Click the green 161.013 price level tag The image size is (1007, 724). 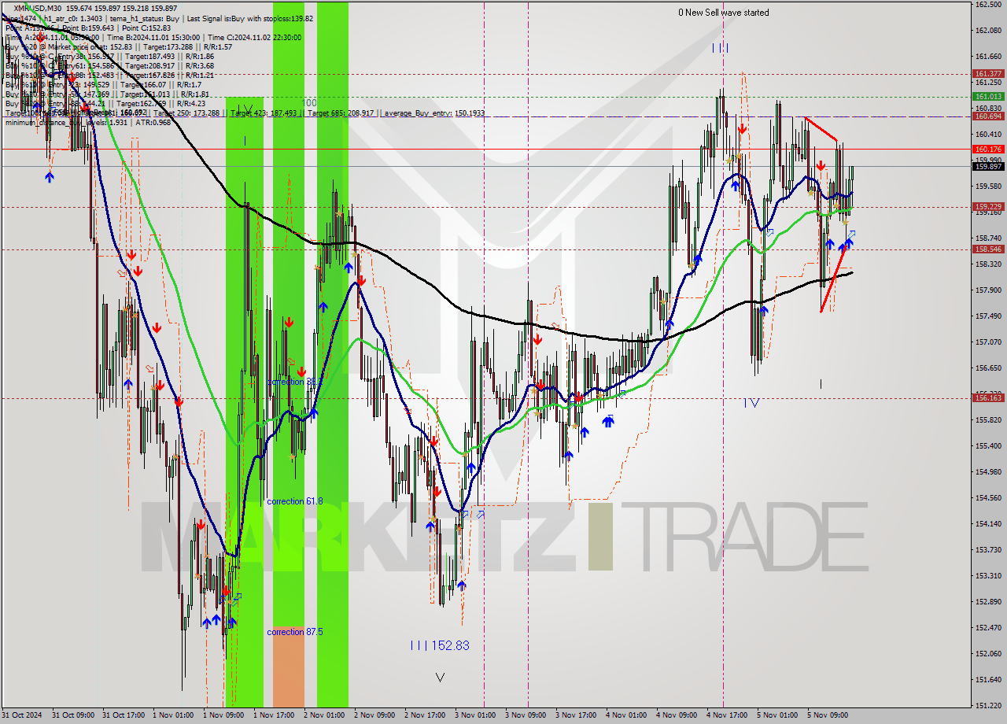pyautogui.click(x=988, y=96)
